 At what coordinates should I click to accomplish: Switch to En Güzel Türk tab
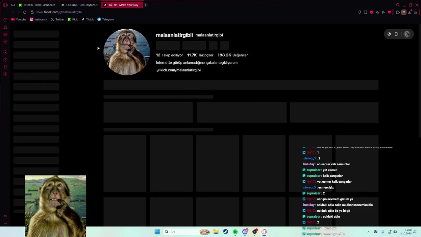(x=80, y=5)
